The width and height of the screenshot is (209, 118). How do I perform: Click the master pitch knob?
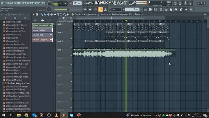click(49, 9)
